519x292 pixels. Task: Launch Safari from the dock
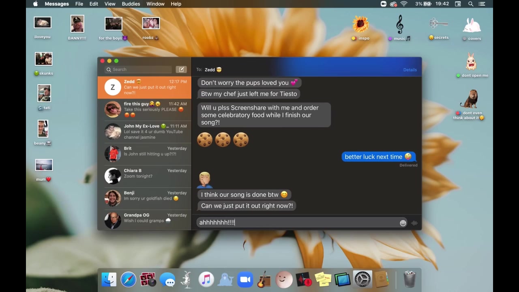tap(128, 279)
